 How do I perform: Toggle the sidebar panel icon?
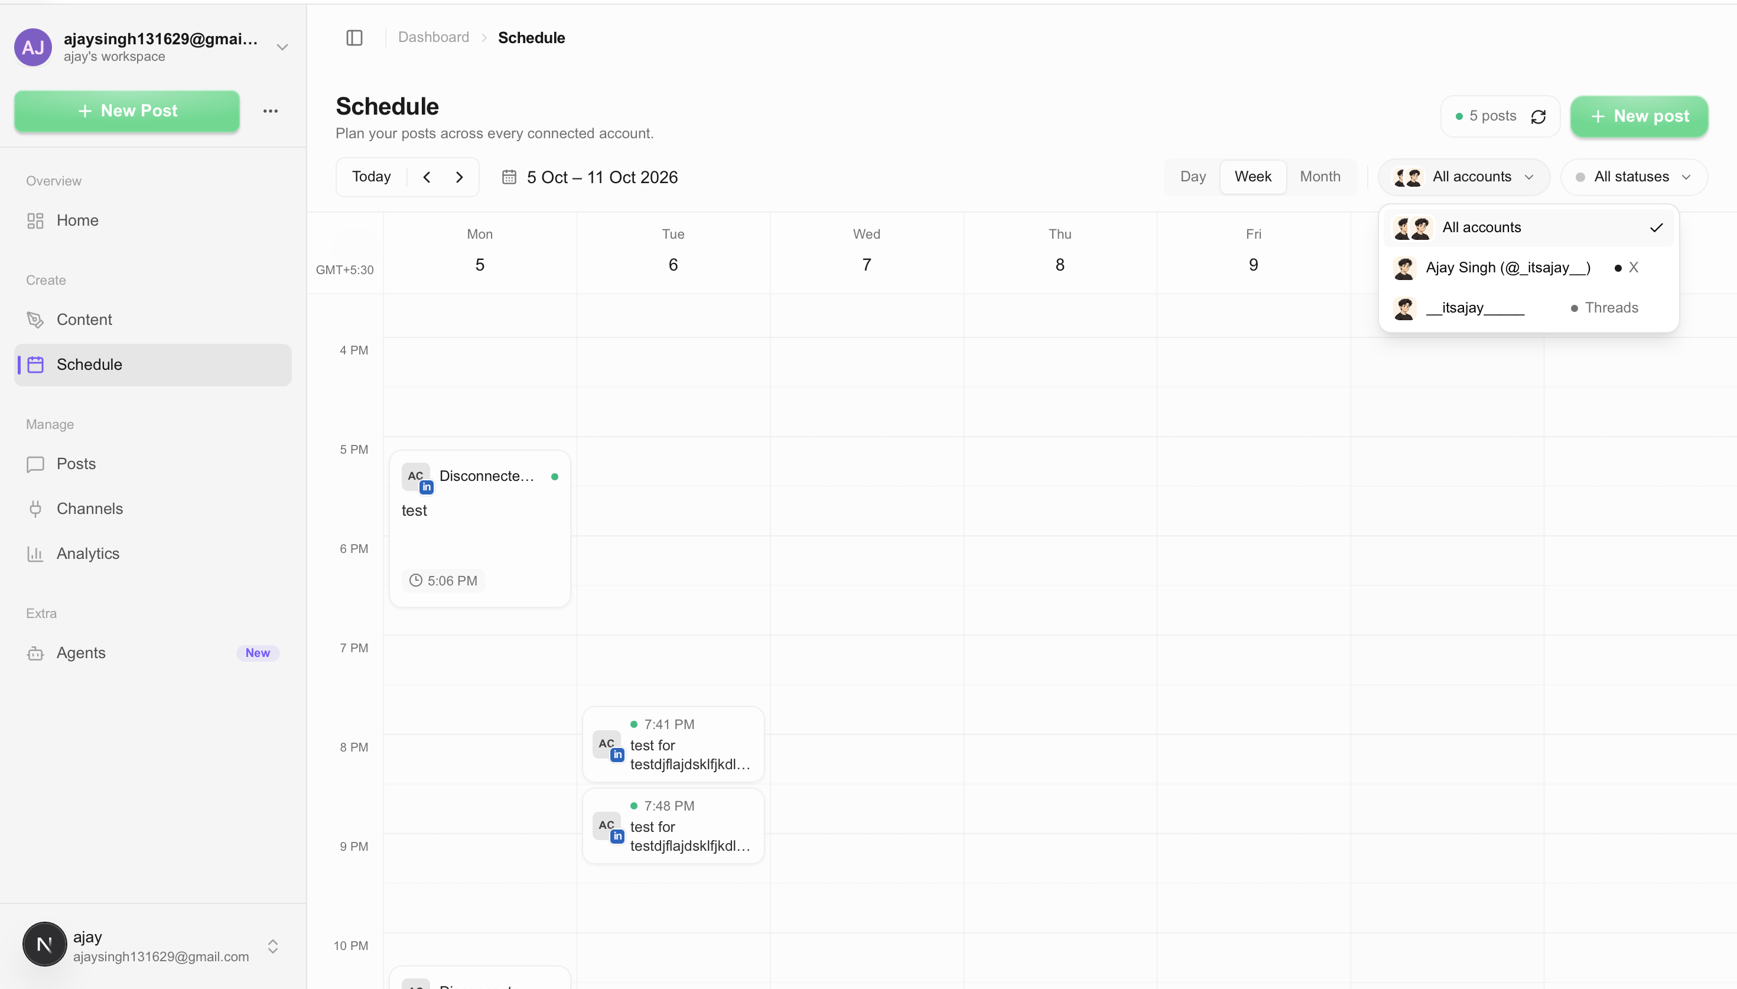pos(354,37)
